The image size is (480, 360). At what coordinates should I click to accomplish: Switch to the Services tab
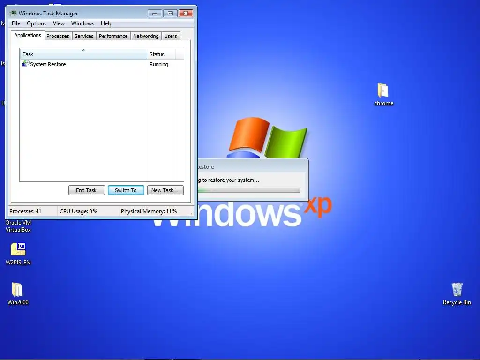[84, 36]
